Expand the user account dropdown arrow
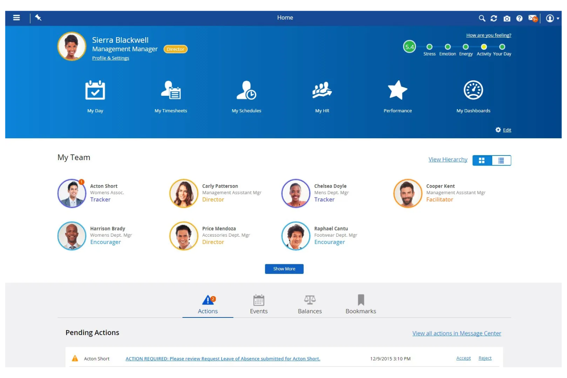Image resolution: width=567 pixels, height=378 pixels. pyautogui.click(x=557, y=18)
